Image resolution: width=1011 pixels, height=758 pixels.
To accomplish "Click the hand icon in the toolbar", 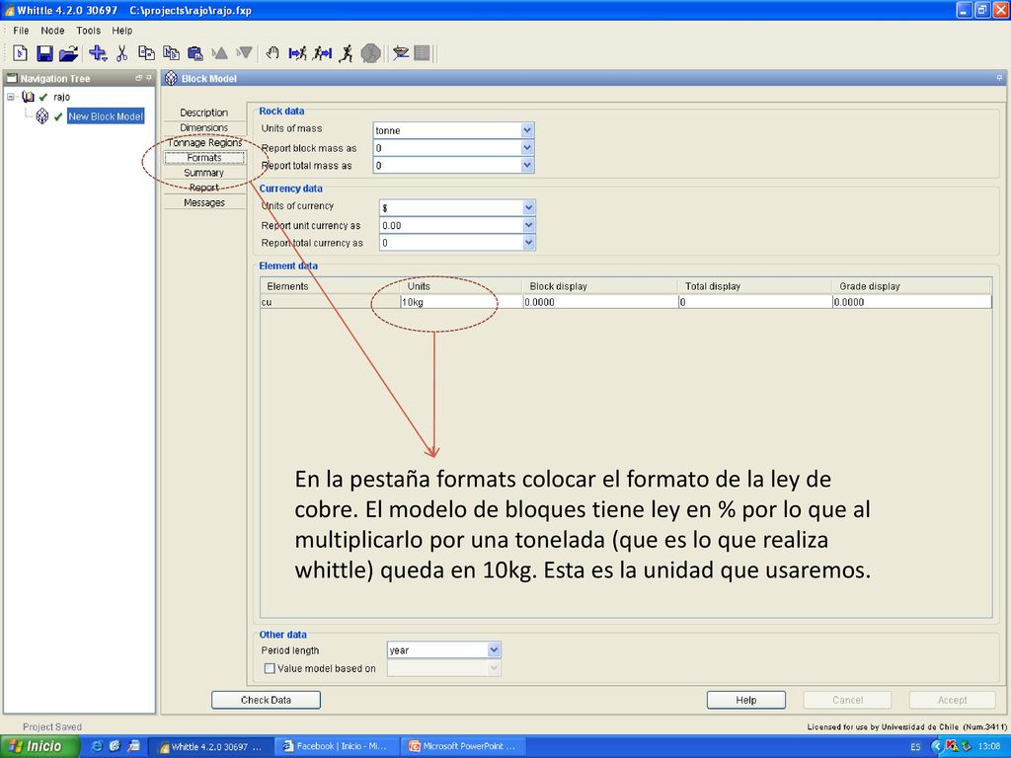I will click(272, 53).
